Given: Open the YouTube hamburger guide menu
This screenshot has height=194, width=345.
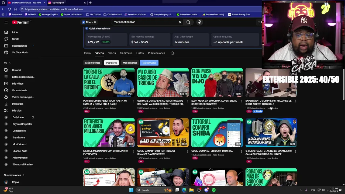Looking at the screenshot, I should click(6, 22).
